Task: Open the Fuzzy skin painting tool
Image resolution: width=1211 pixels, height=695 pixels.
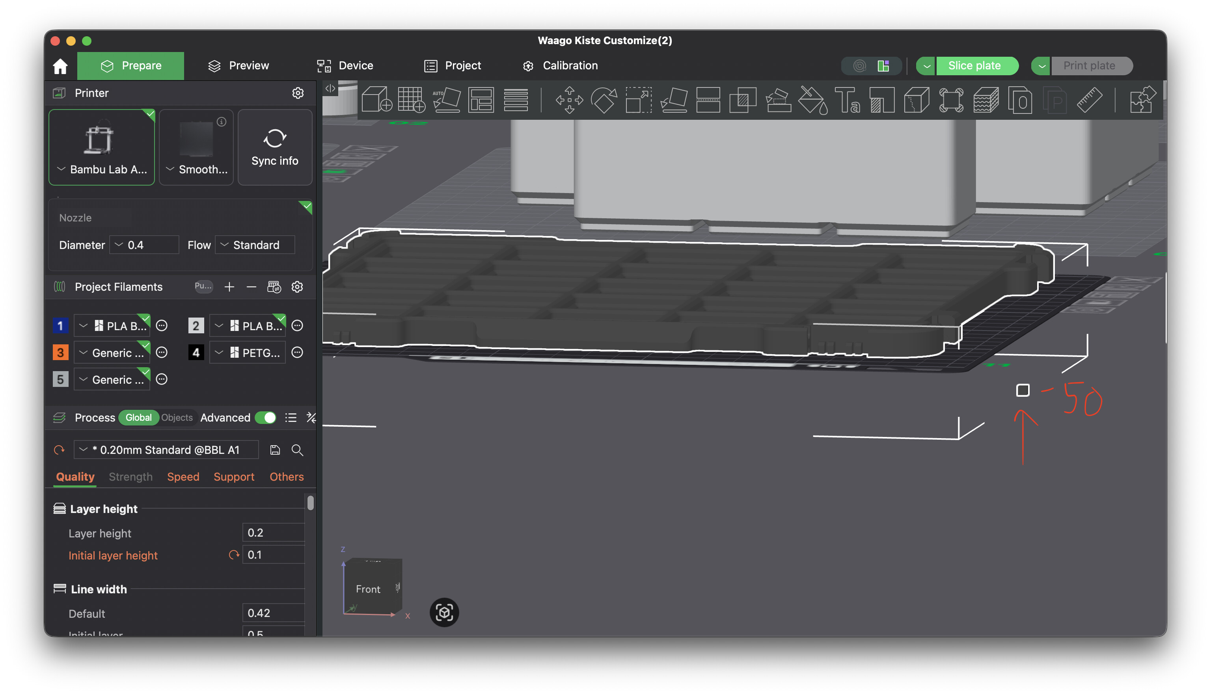Action: click(986, 99)
